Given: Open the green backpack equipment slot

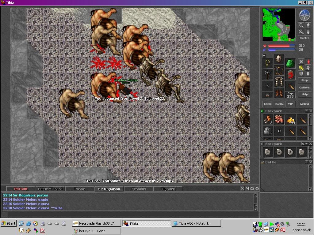Looking at the screenshot, I should click(x=290, y=63).
